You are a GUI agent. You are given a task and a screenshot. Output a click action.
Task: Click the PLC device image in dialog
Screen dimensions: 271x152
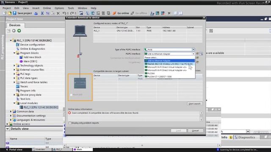(80, 83)
